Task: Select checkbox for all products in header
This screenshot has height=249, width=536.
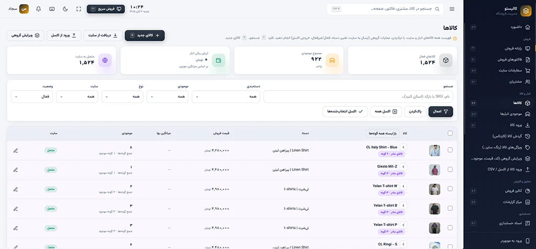Action: tap(450, 133)
